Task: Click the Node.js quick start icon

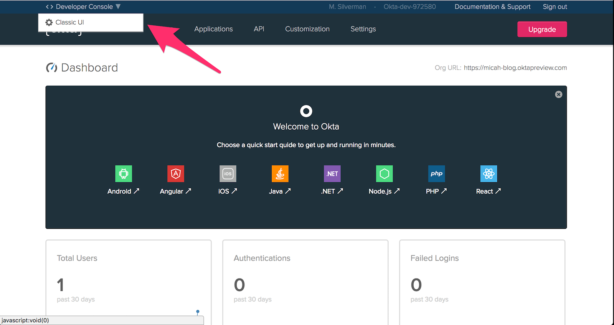Action: point(384,174)
